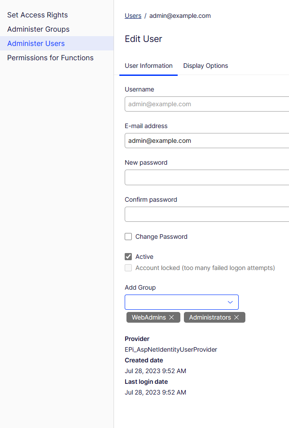Remove the Administrators group tag

tap(236, 317)
